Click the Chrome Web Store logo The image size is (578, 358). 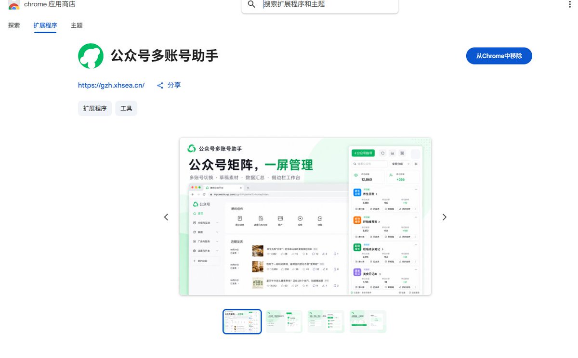pyautogui.click(x=13, y=5)
